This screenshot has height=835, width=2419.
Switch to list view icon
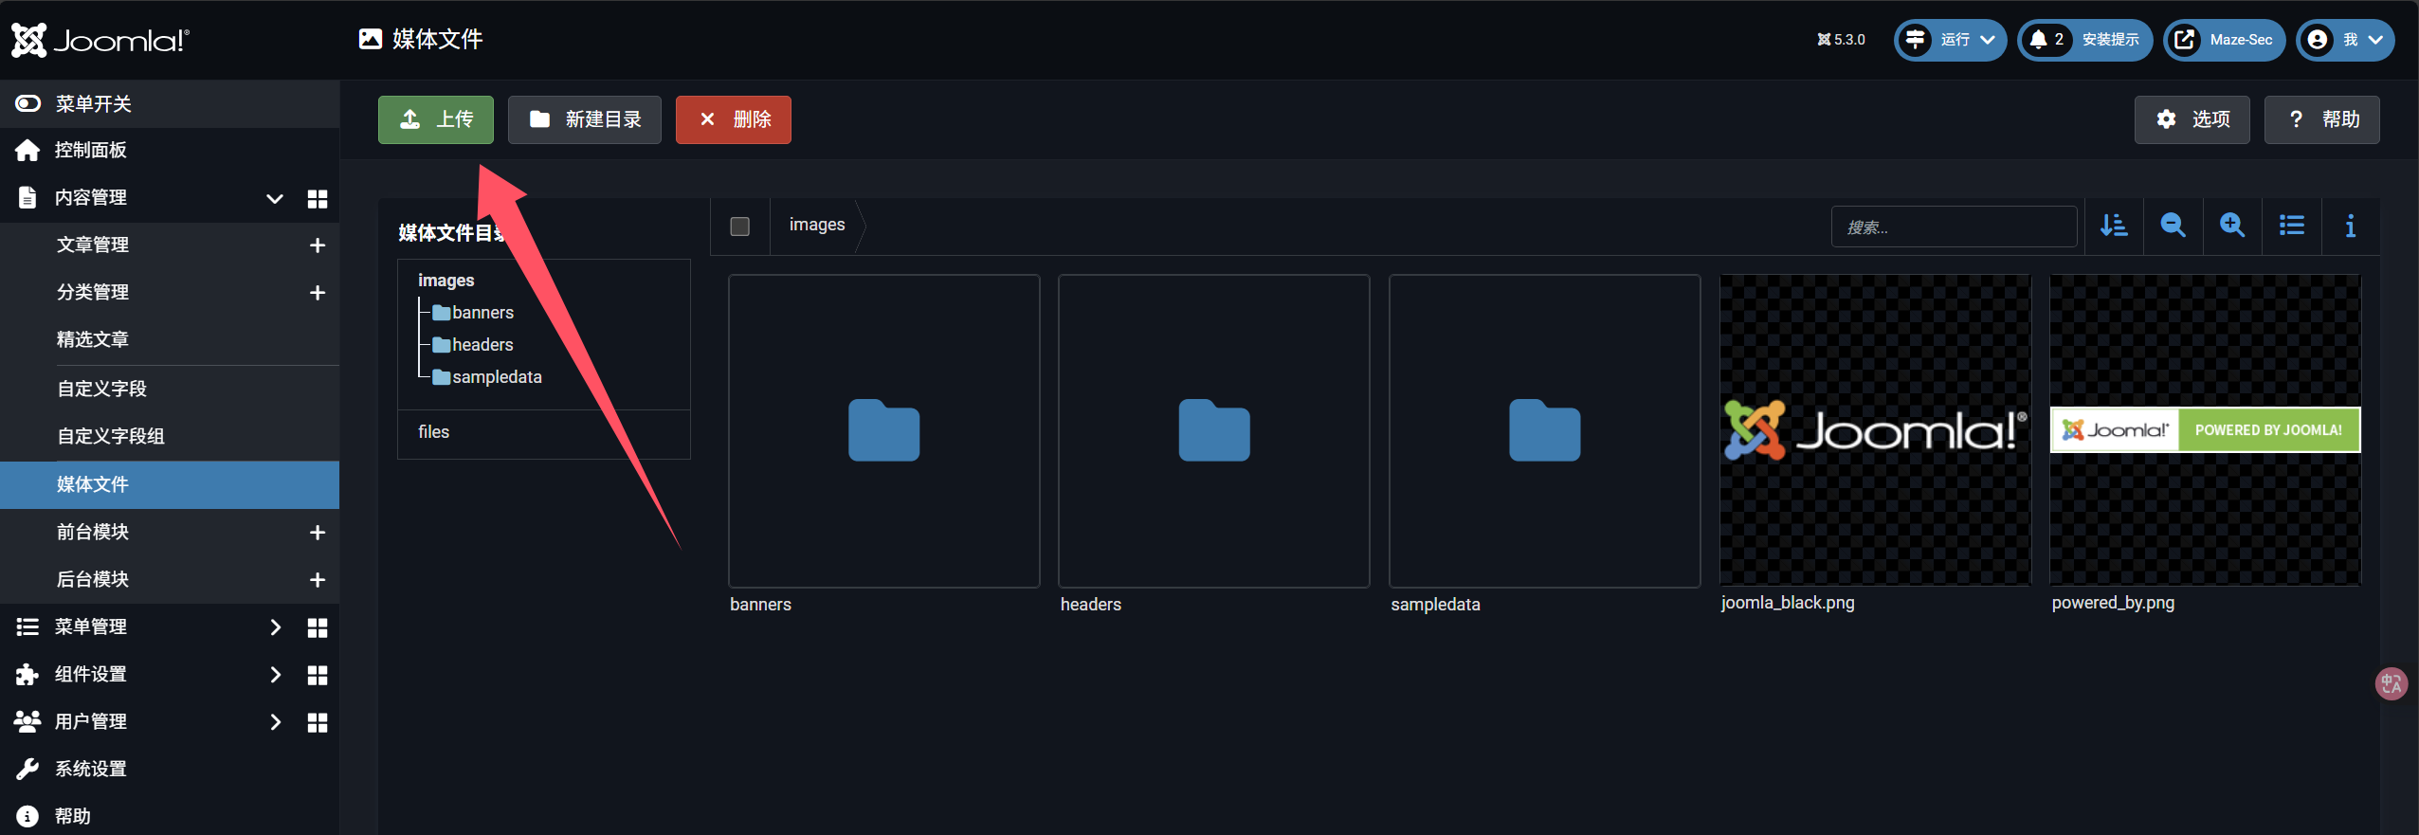[x=2292, y=226]
